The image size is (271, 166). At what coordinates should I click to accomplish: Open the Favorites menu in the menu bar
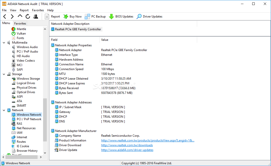click(x=38, y=10)
